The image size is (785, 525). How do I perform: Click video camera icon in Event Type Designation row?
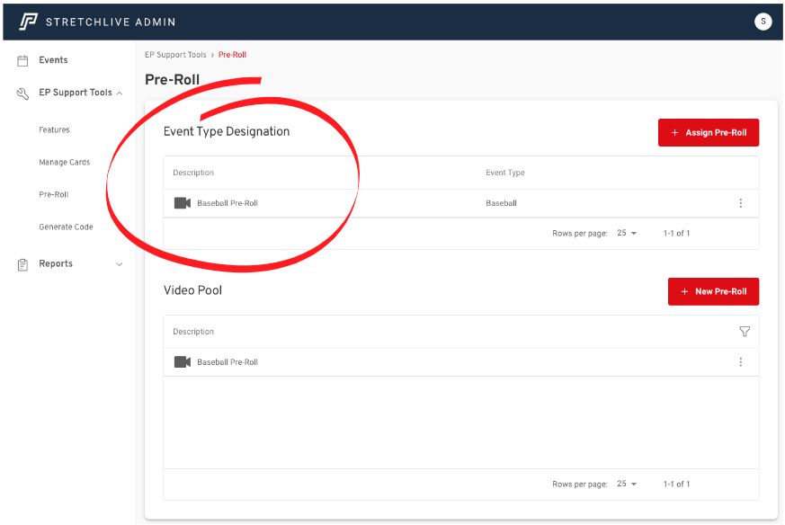tap(183, 203)
